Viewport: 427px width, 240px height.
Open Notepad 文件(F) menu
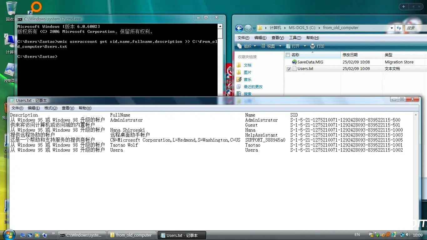point(18,108)
